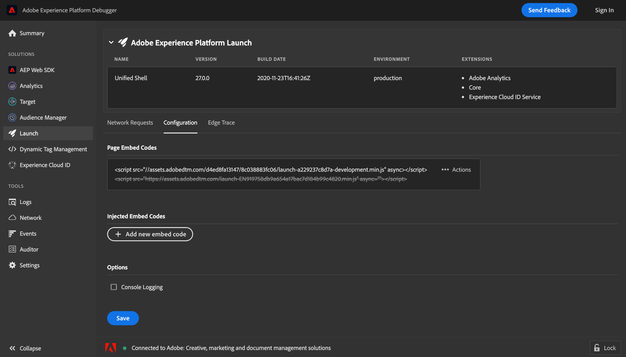Image resolution: width=626 pixels, height=357 pixels.
Task: Click the Summary home icon
Action: tap(12, 33)
